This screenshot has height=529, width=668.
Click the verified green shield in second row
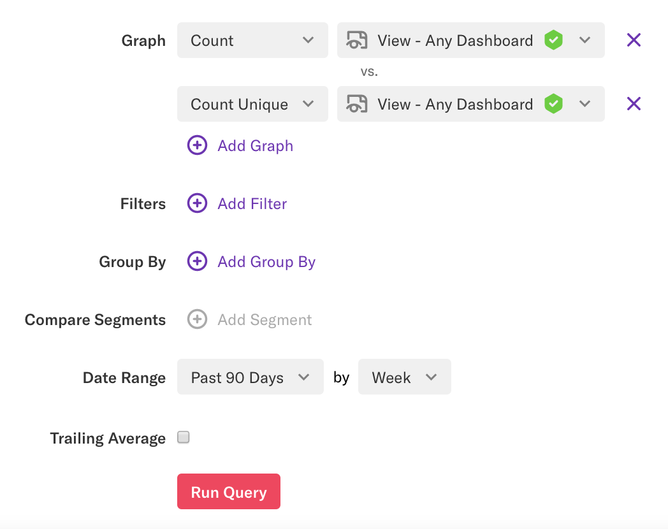553,104
